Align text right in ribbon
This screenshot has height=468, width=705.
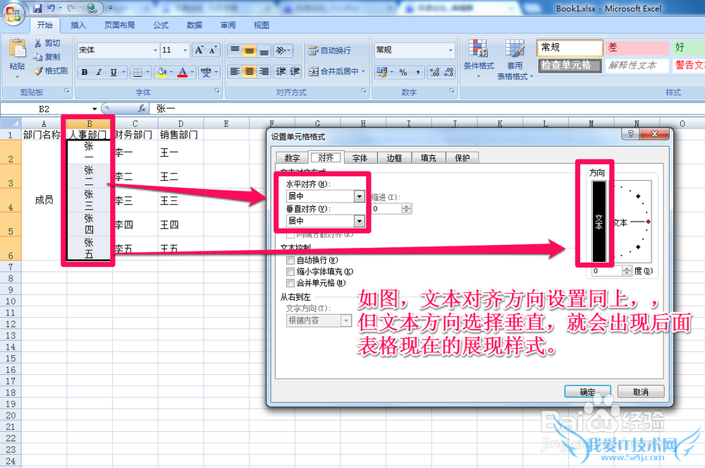[x=264, y=71]
